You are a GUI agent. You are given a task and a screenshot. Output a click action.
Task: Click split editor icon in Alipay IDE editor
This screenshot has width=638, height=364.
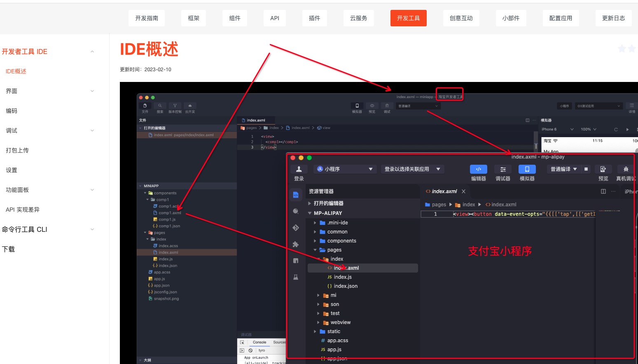[603, 191]
